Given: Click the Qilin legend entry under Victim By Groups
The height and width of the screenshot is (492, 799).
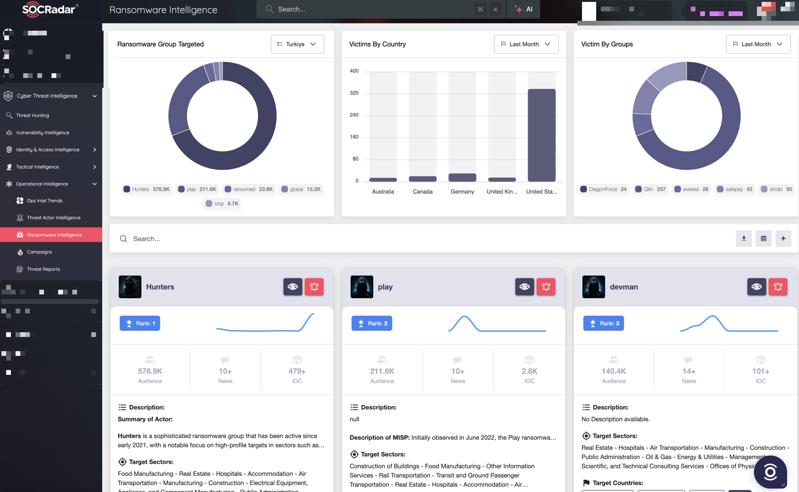Looking at the screenshot, I should point(650,189).
